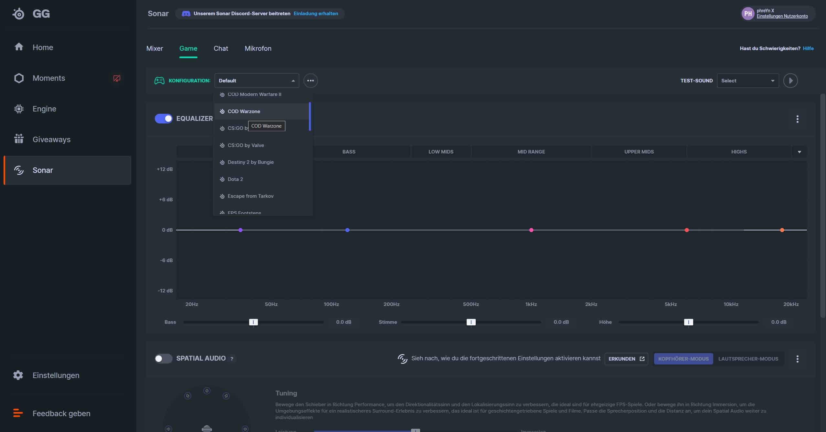This screenshot has height=432, width=826.
Task: Switch to the Mikrofon tab
Action: tap(258, 48)
